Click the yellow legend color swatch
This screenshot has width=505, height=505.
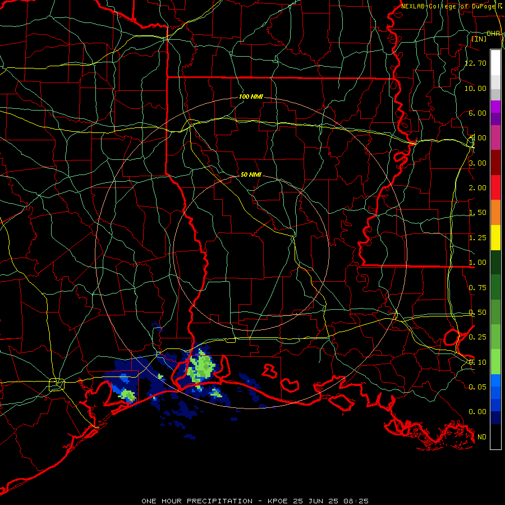pyautogui.click(x=495, y=237)
